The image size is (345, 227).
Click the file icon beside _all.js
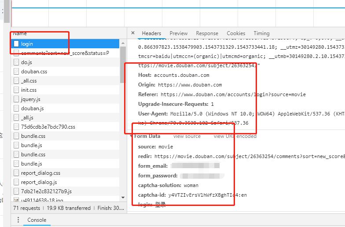click(16, 118)
